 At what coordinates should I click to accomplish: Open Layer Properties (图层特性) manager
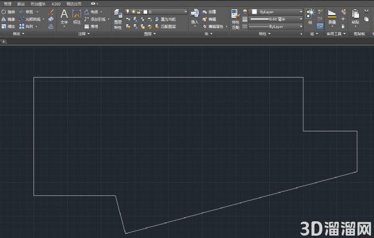pyautogui.click(x=118, y=20)
